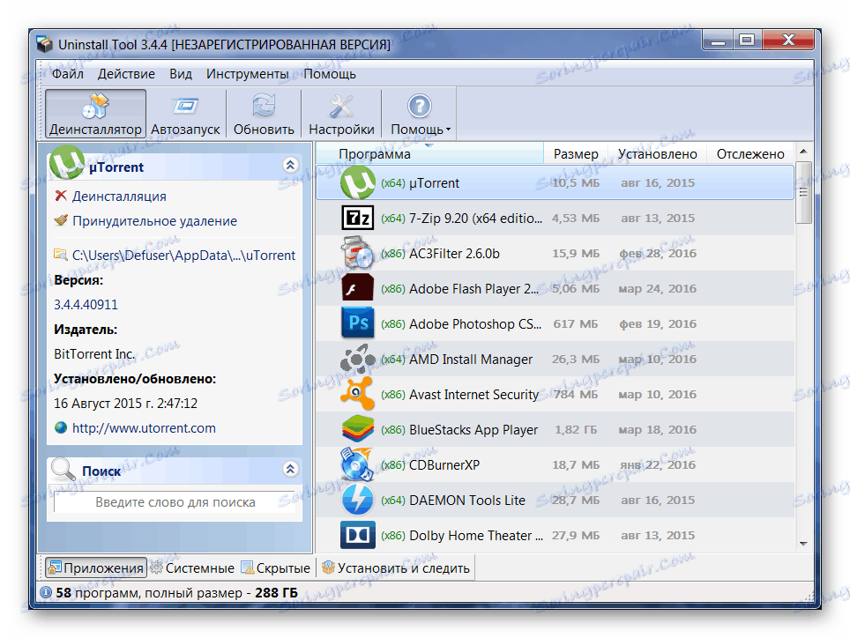
Task: Click the Обновить refresh toolbar icon
Action: 264,106
